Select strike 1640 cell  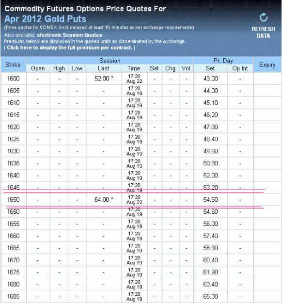pyautogui.click(x=14, y=175)
